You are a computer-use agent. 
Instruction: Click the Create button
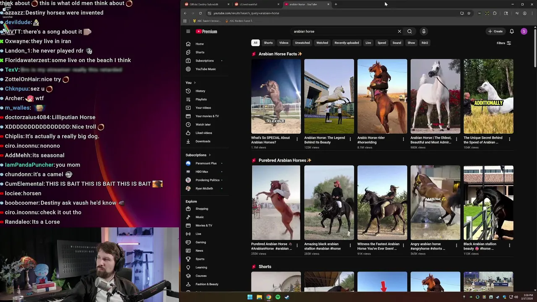coord(495,31)
